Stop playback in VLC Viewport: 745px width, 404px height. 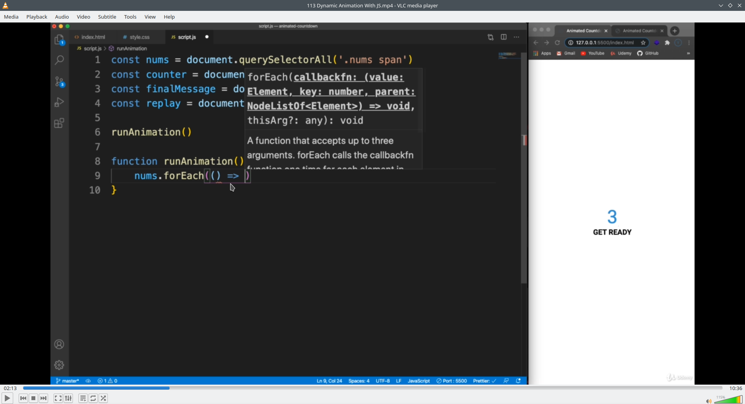tap(33, 398)
